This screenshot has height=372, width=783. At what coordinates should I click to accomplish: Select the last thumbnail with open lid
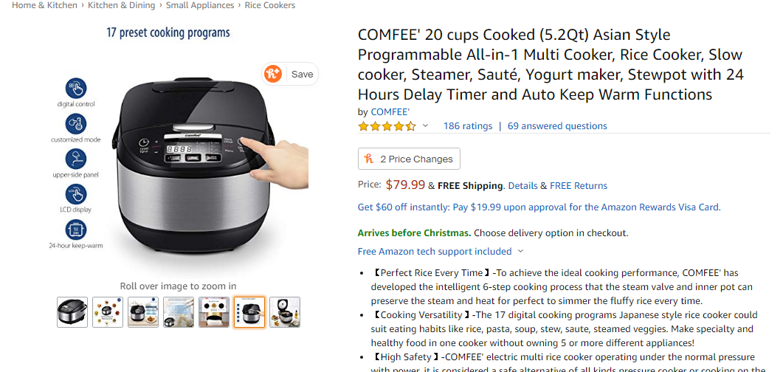point(285,312)
